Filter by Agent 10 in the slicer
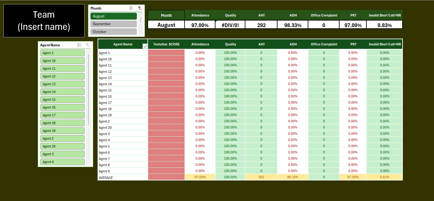 (x=62, y=61)
